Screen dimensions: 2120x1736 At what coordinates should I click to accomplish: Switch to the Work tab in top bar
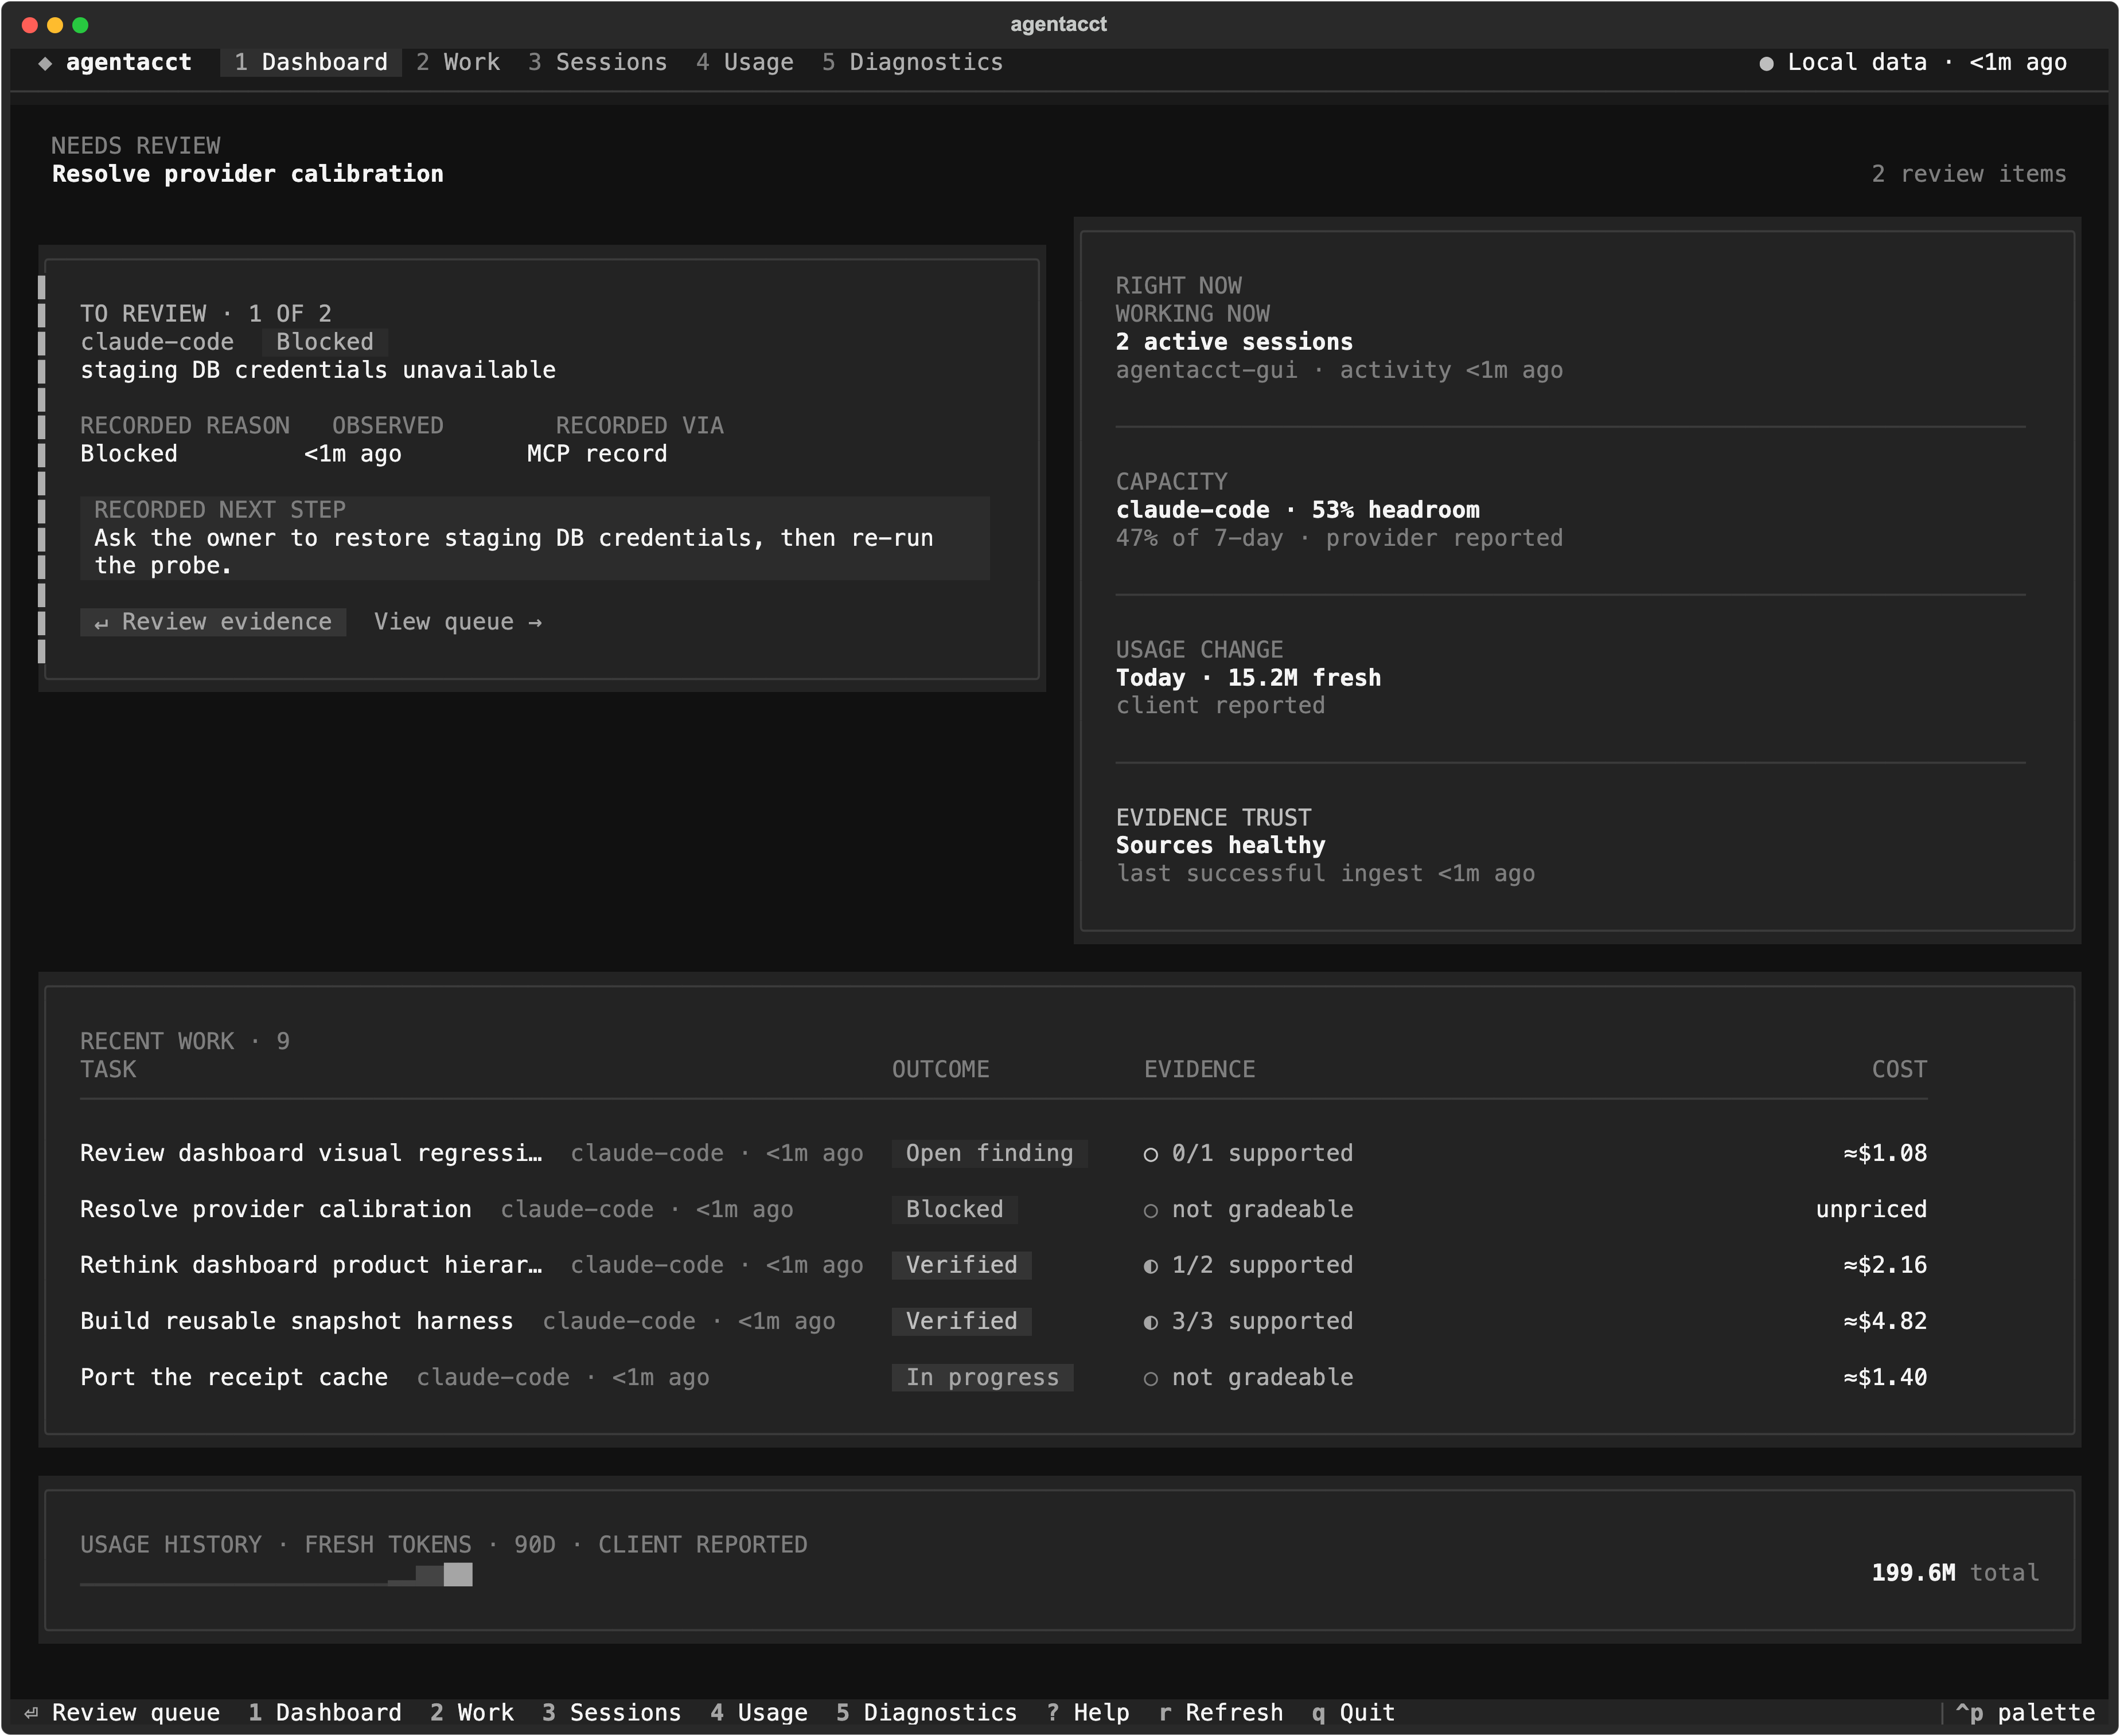pyautogui.click(x=458, y=62)
